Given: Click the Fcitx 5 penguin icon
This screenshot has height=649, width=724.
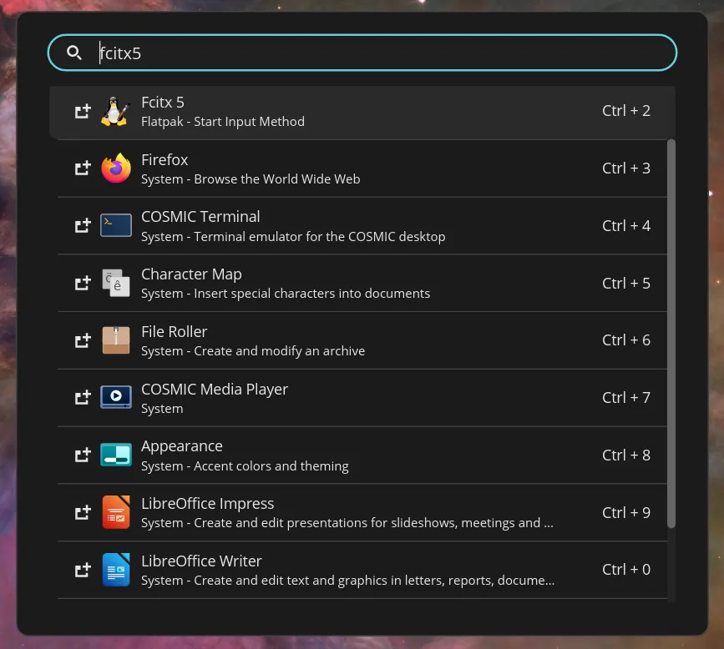Looking at the screenshot, I should 114,111.
